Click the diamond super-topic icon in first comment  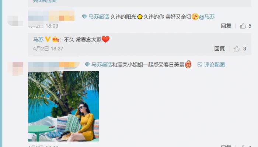tap(84, 17)
